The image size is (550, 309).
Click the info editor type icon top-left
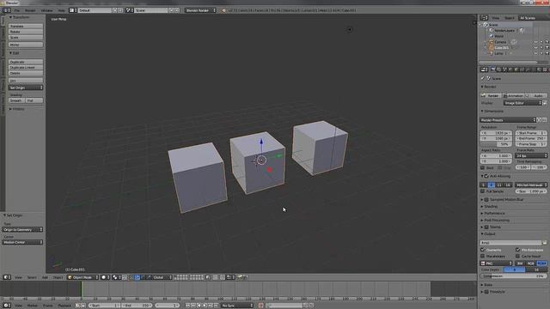click(x=6, y=10)
